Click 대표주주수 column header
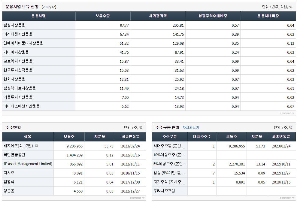Screen dimensions: 297x203 [202, 137]
